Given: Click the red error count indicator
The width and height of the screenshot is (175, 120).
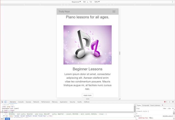Looking at the screenshot, I should [165, 102].
